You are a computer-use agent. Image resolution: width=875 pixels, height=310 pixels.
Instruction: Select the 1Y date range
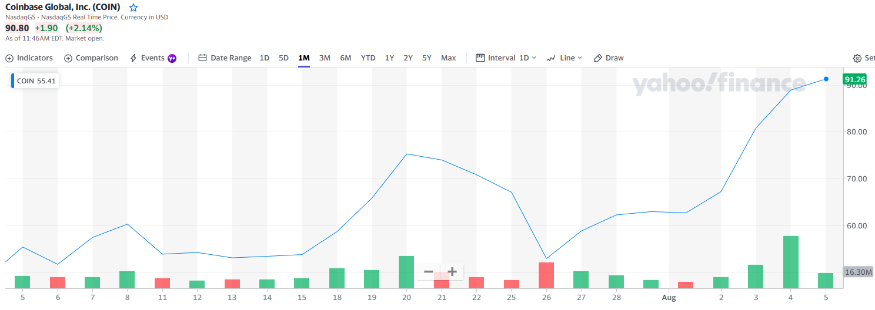pos(389,58)
